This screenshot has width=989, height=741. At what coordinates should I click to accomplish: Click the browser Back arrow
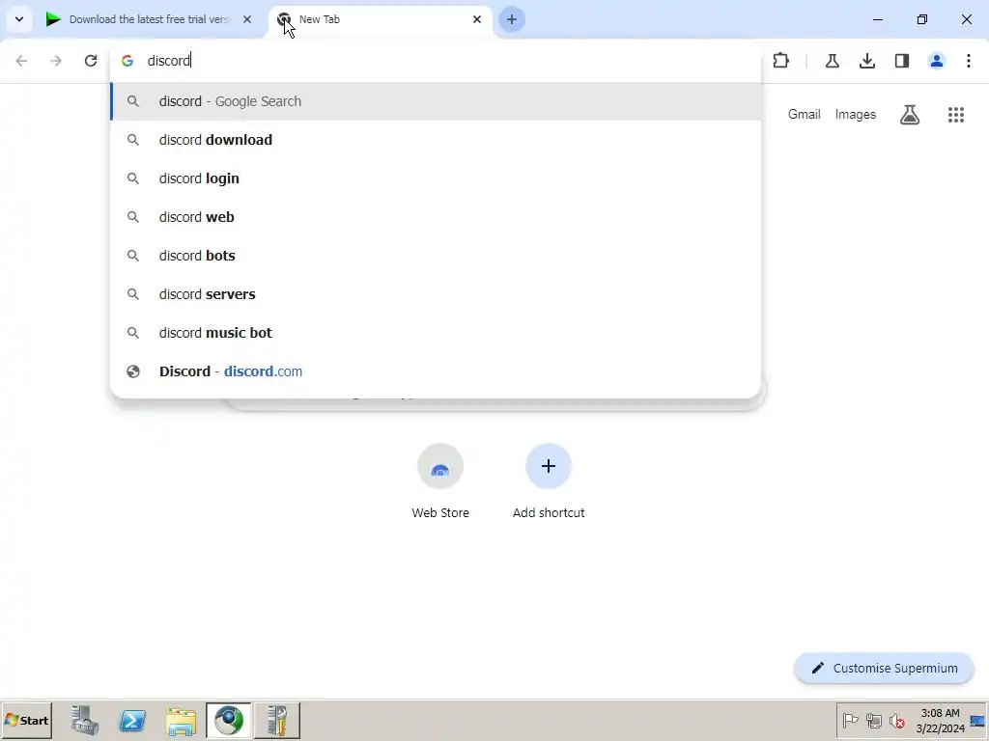pyautogui.click(x=21, y=61)
